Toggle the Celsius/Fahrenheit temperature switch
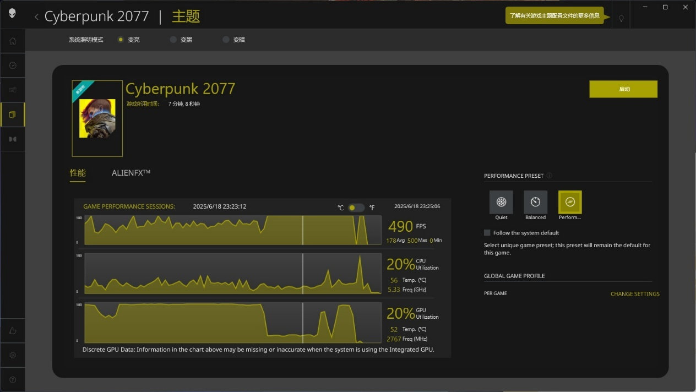The height and width of the screenshot is (392, 696). (x=356, y=208)
